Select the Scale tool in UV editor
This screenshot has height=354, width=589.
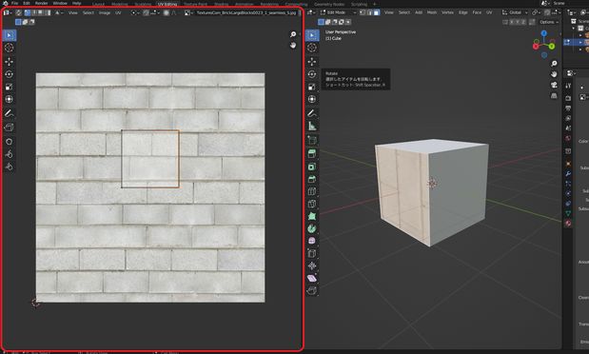pos(9,87)
